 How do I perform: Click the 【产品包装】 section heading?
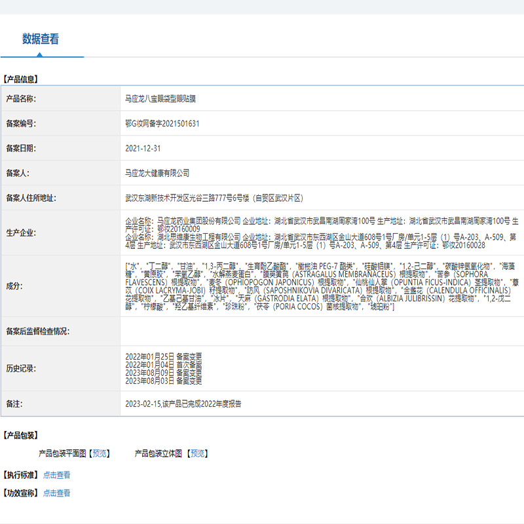coord(20,435)
